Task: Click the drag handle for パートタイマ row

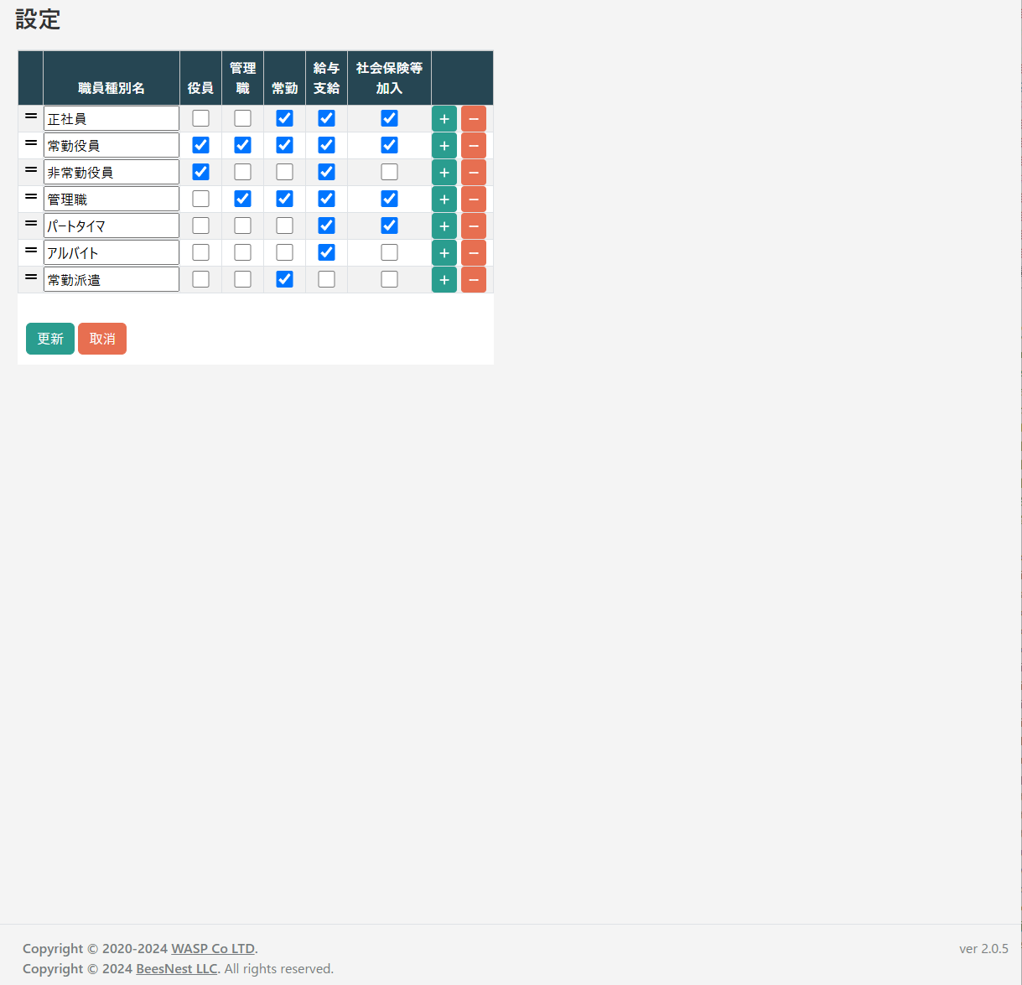Action: point(31,224)
